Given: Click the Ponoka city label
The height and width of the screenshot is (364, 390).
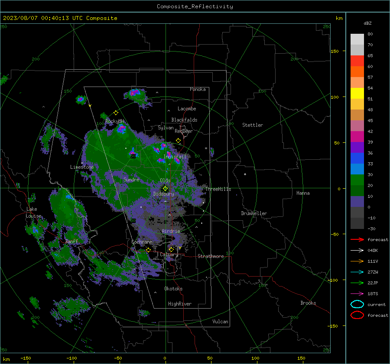Looking at the screenshot, I should 198,89.
